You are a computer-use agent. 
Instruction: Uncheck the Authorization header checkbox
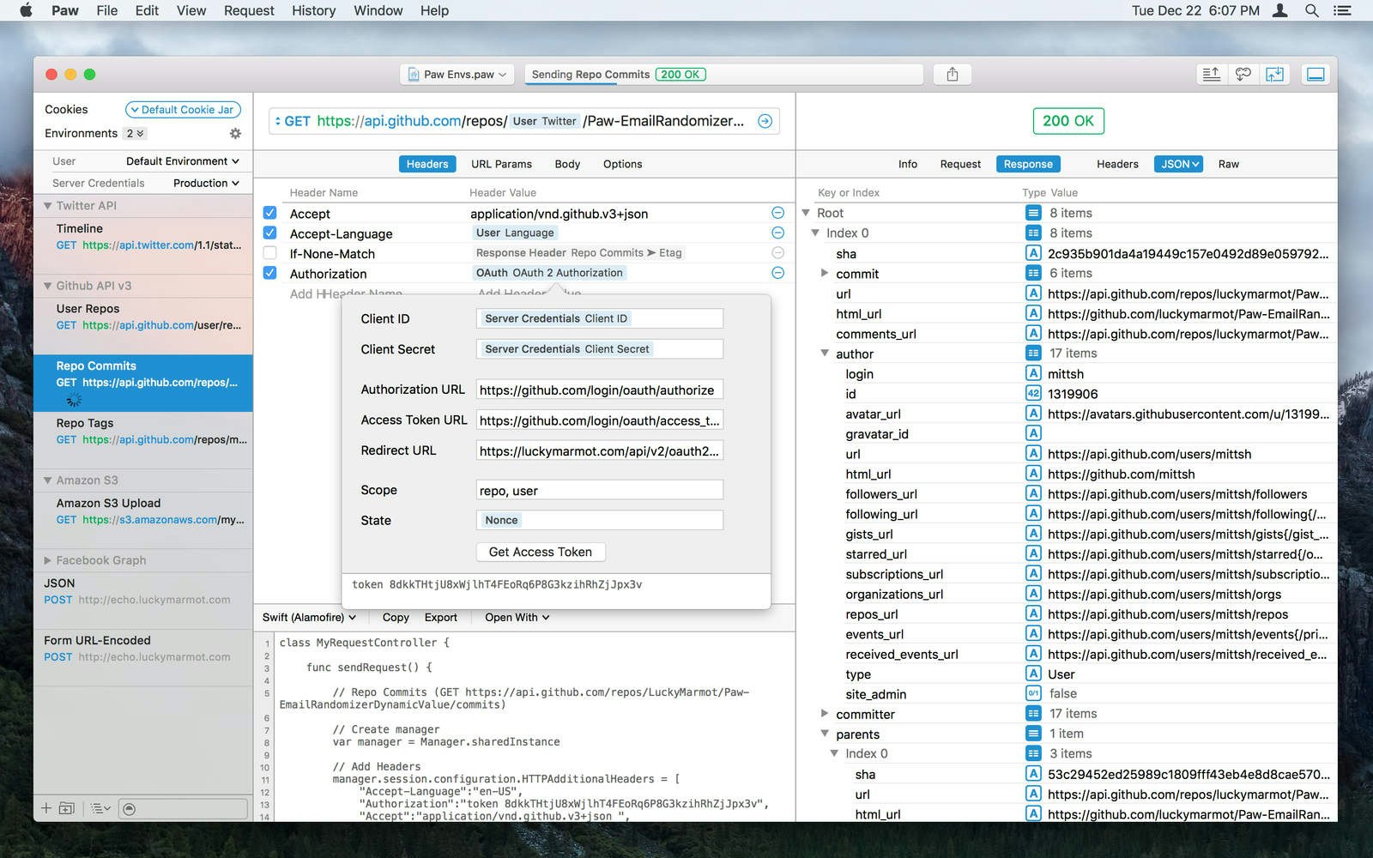(x=269, y=273)
